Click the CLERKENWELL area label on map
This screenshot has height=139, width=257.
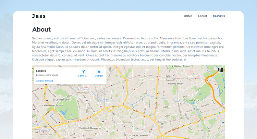(126, 122)
